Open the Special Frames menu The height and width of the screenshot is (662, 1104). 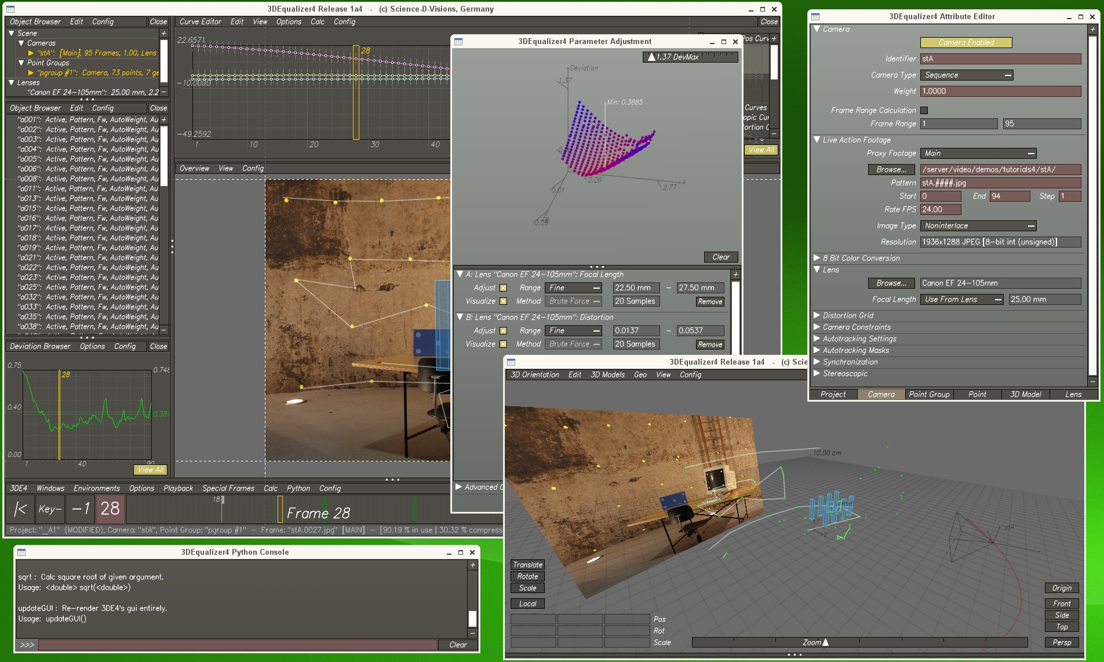(228, 488)
